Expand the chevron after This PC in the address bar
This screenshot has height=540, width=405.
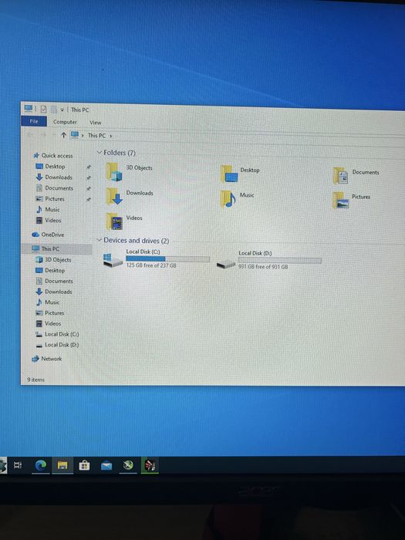pos(110,136)
